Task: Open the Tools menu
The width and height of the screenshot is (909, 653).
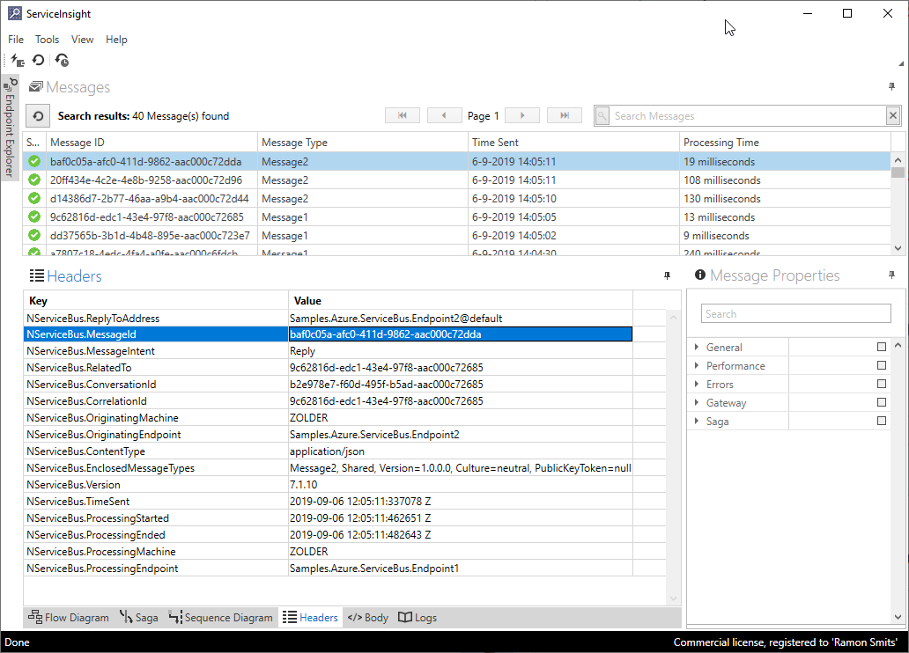Action: point(47,39)
